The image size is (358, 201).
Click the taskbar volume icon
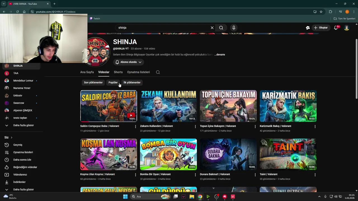click(x=336, y=197)
